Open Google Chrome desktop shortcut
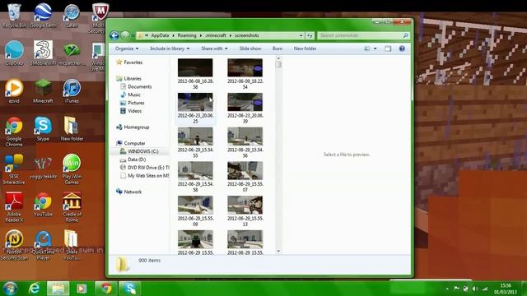 [14, 132]
